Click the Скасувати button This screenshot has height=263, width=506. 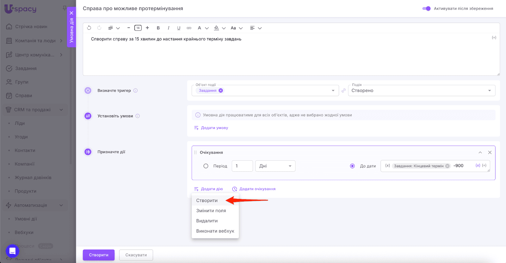[x=136, y=255]
